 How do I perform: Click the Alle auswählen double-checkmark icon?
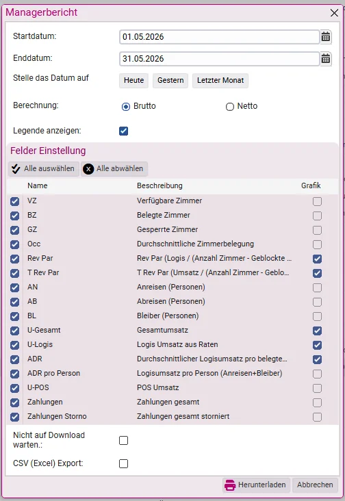click(x=16, y=168)
